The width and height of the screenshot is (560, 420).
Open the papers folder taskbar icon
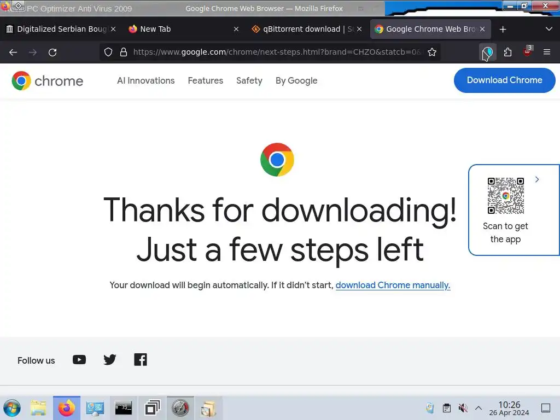pyautogui.click(x=208, y=408)
